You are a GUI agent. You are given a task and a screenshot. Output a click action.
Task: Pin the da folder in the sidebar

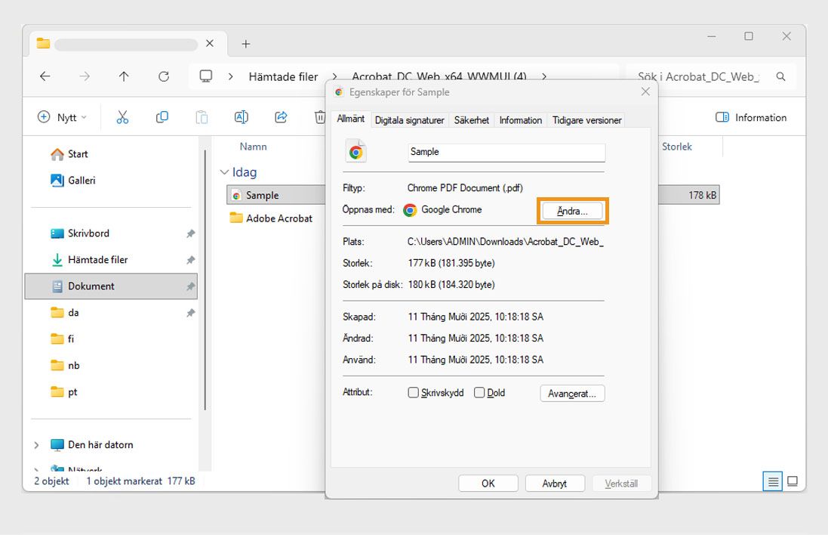point(190,312)
